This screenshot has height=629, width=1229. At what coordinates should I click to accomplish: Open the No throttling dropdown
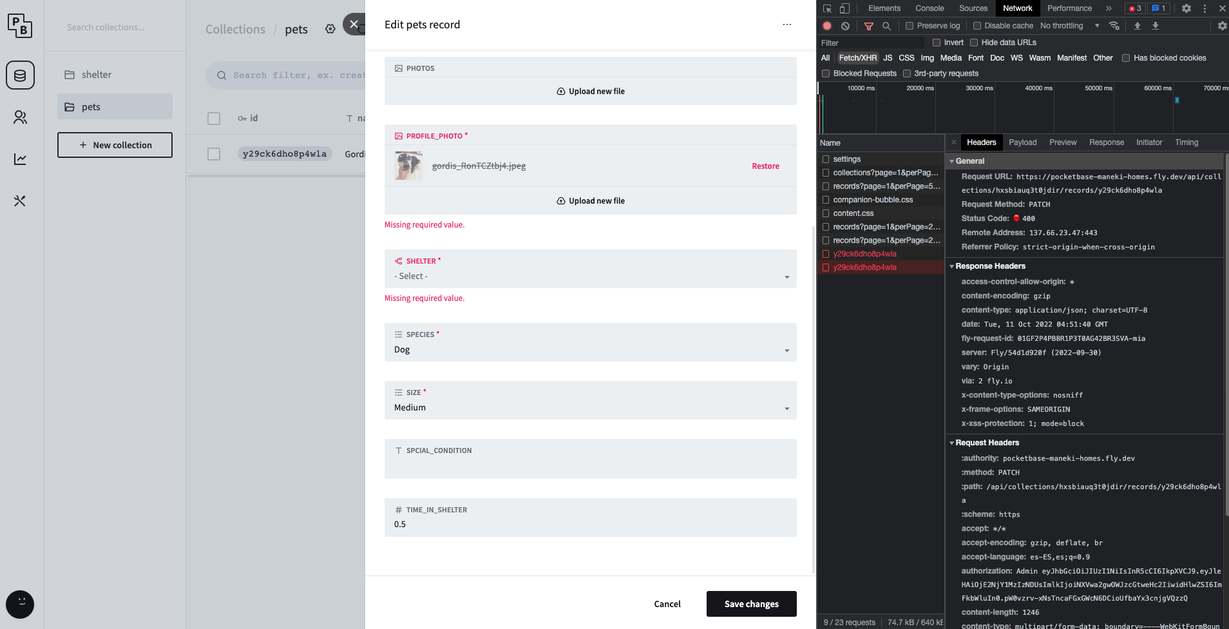[x=1070, y=26]
